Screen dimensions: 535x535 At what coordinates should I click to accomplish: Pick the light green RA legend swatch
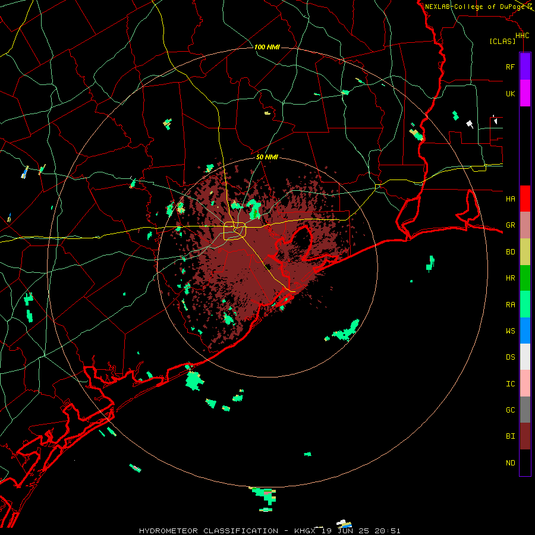(525, 304)
